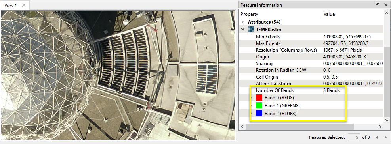Click the red Band 0 swatch
Viewport: 391px width, 144px height.
(259, 97)
